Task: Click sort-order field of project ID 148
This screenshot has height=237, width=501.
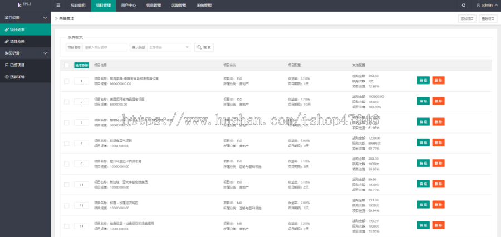Action: pyautogui.click(x=81, y=226)
